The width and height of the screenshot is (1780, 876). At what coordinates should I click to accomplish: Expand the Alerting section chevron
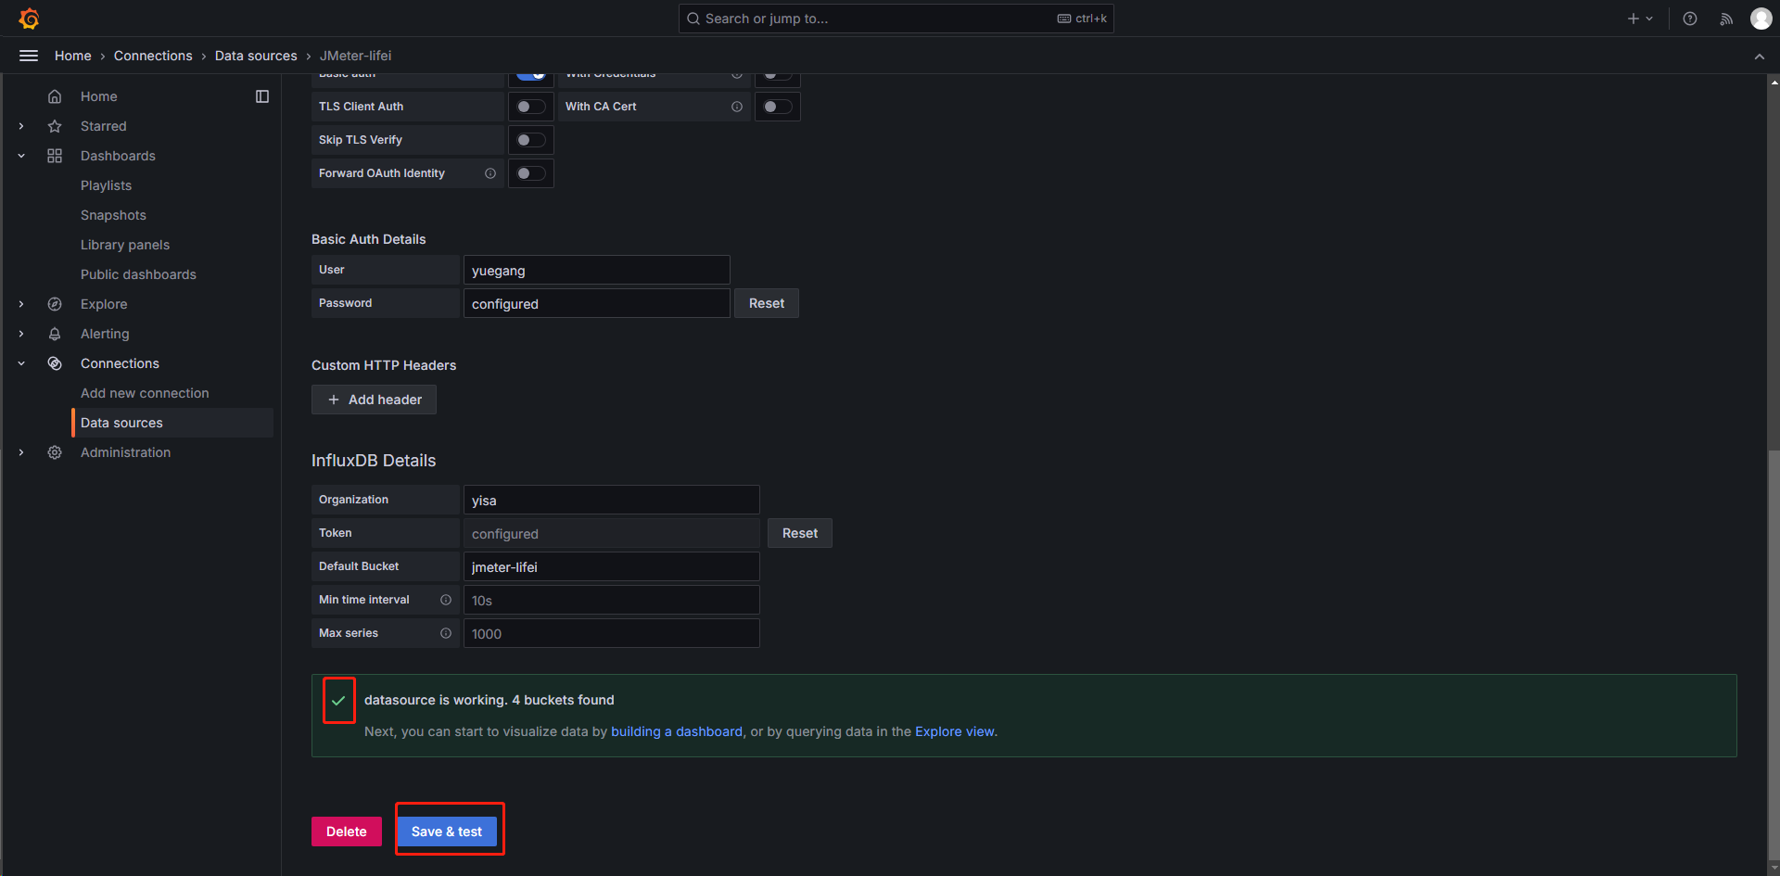21,334
